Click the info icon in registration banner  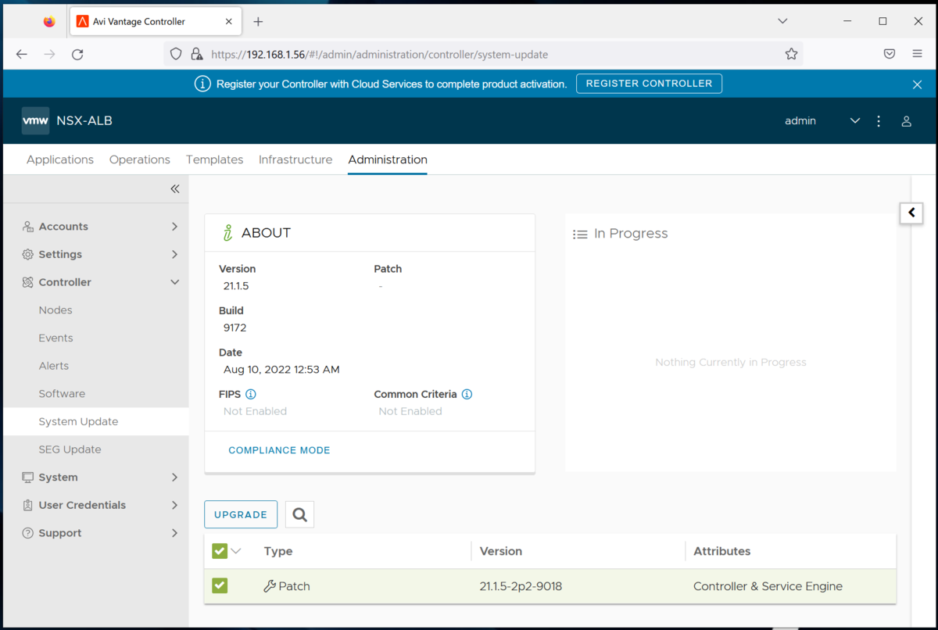202,84
